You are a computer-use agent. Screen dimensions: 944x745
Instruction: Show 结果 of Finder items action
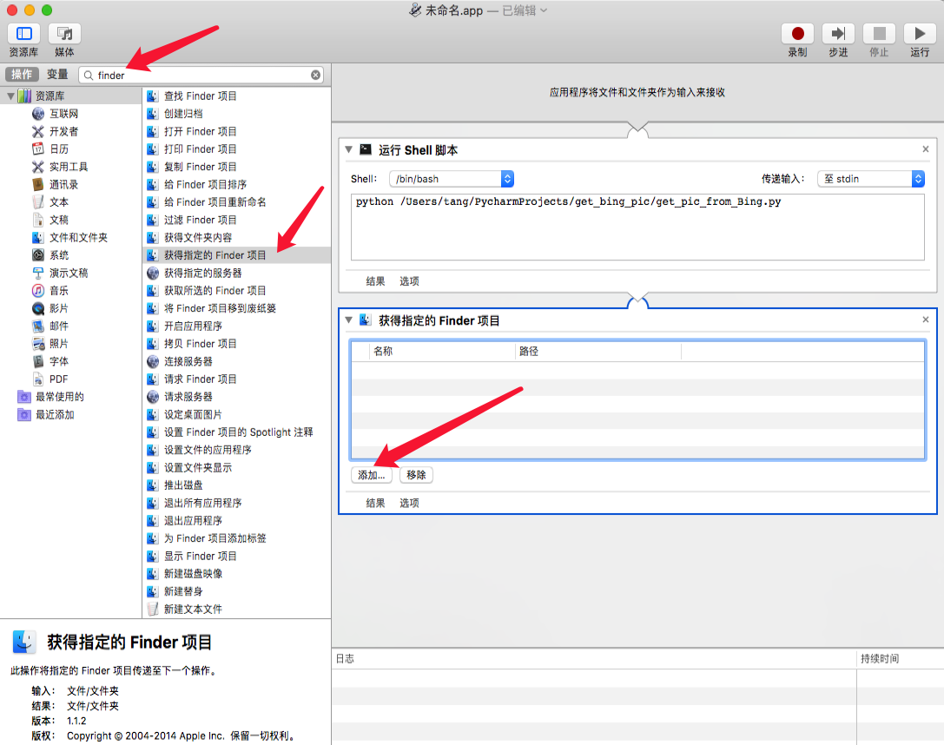tap(376, 503)
